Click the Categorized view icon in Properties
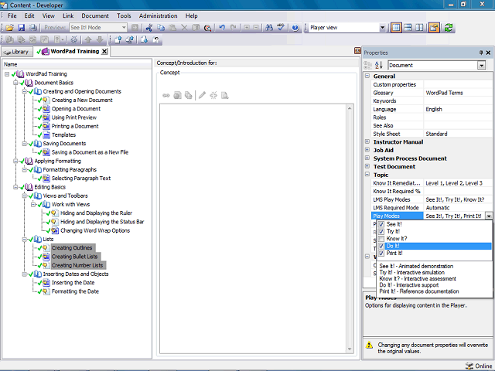This screenshot has height=371, width=495. pyautogui.click(x=368, y=65)
